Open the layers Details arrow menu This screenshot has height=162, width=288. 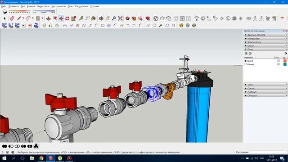286,54
